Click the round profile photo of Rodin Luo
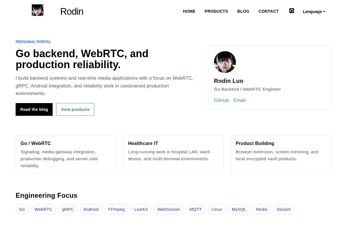Screen dimensions: 347x231 pos(225,62)
